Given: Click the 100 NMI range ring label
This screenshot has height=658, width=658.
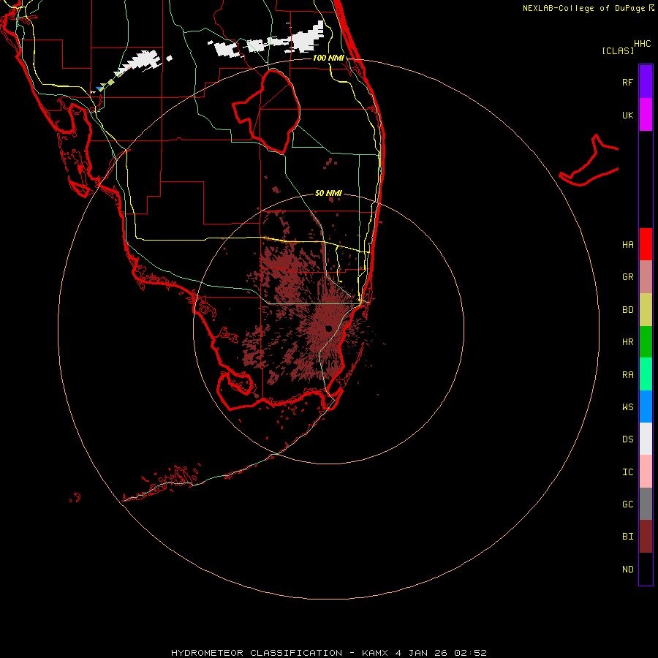Looking at the screenshot, I should click(328, 58).
